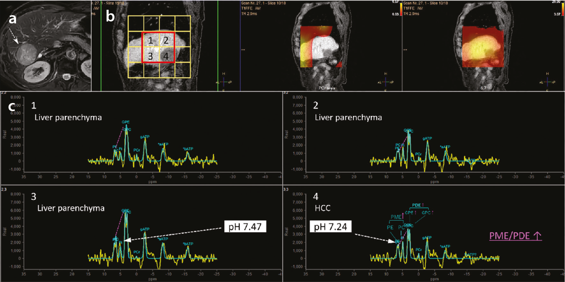Click the 'ppm' axis label under spectrum 1
The width and height of the screenshot is (565, 282).
click(152, 181)
